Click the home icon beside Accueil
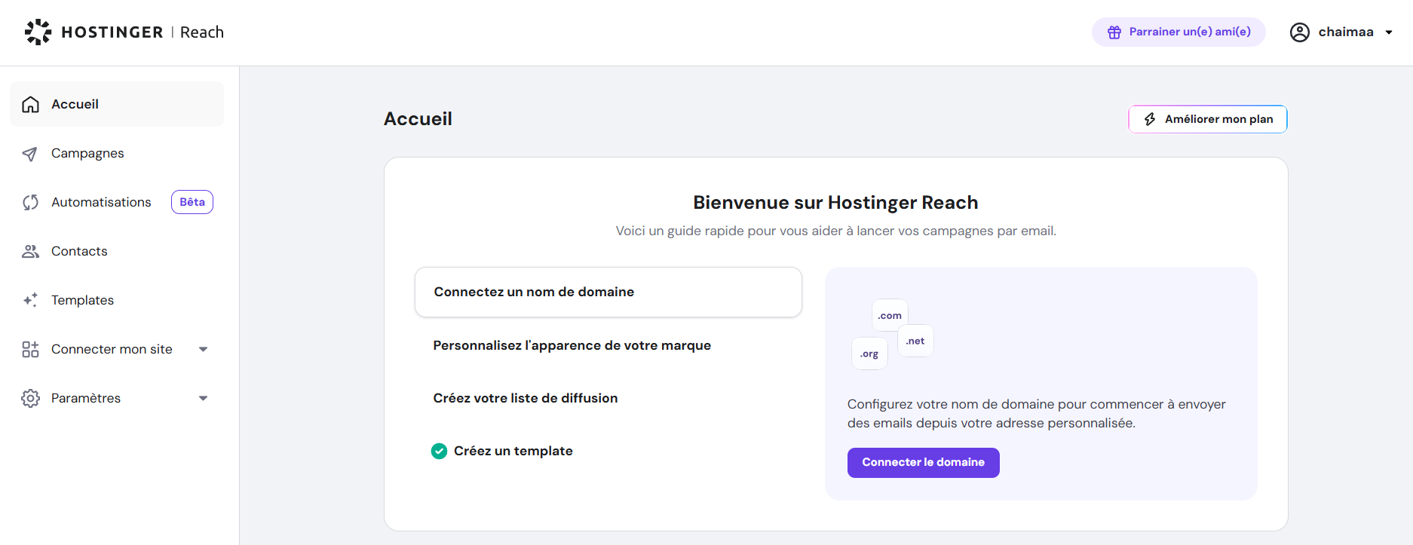 30,105
